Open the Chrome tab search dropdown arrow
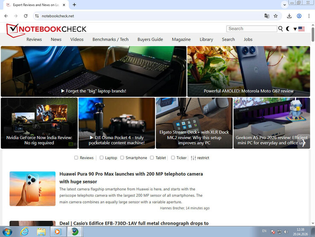The width and height of the screenshot is (315, 237). coord(285,4)
